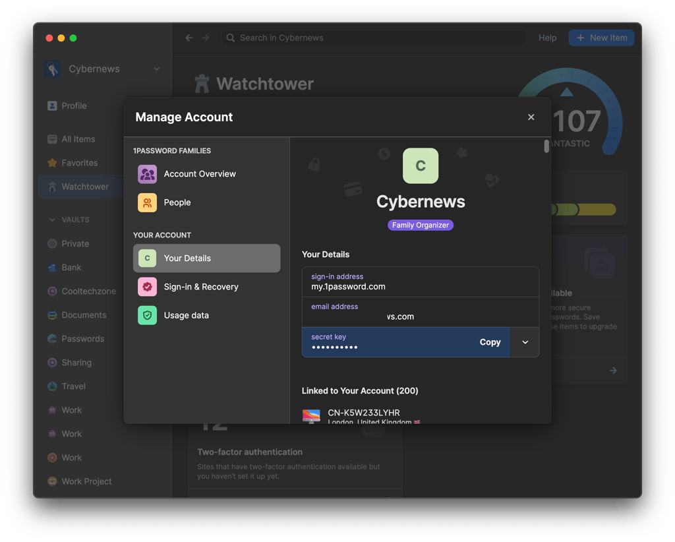Collapse the VAULTS section

click(52, 220)
